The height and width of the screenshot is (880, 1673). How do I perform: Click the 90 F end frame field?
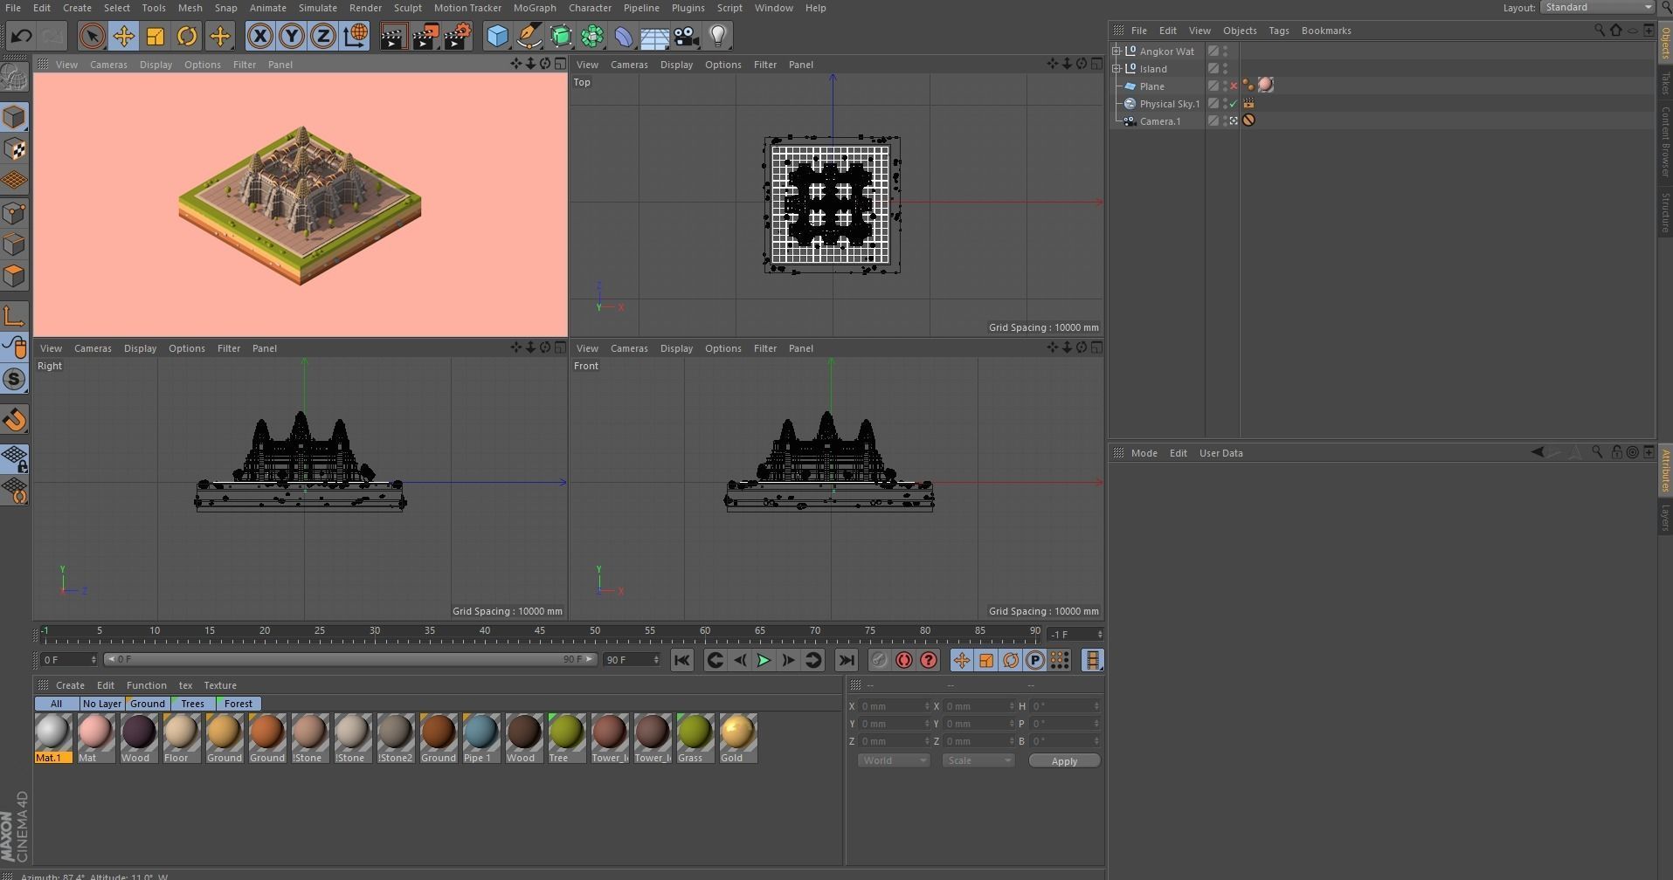click(x=631, y=660)
